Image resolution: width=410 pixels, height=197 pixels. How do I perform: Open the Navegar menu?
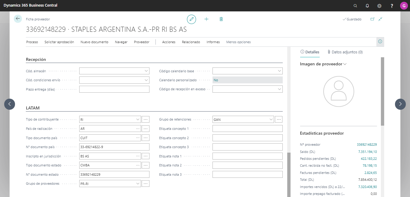point(121,42)
